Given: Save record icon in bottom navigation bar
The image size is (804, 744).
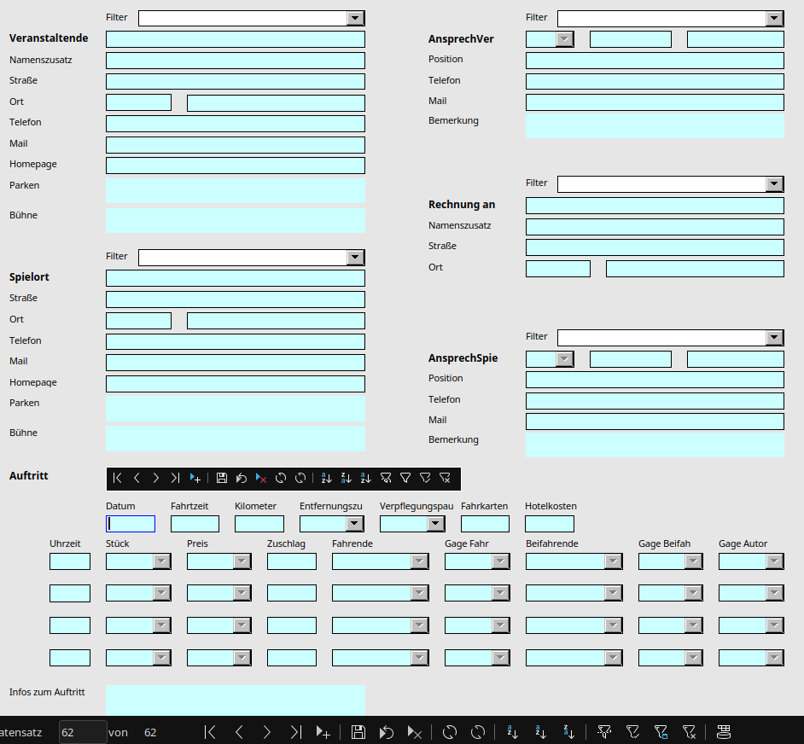Looking at the screenshot, I should click(358, 732).
